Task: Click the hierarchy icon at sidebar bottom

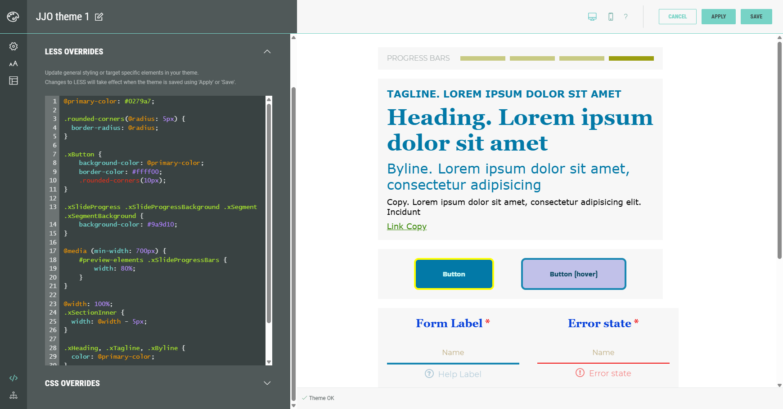Action: [x=13, y=396]
